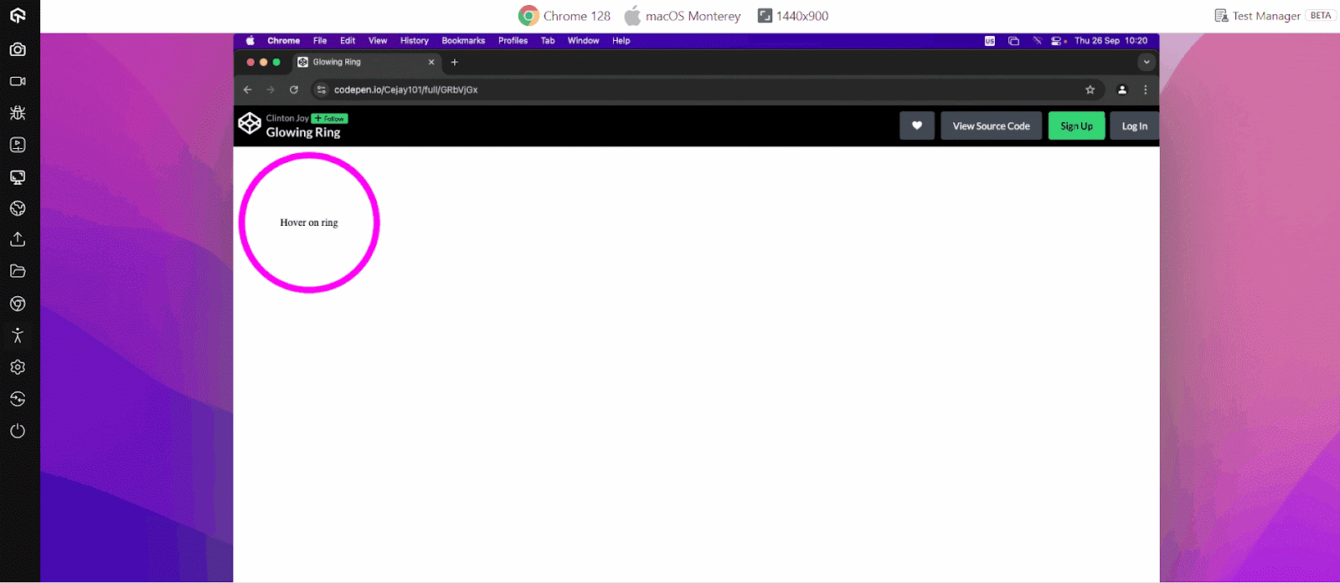Click the address bar URL codepen.io
1340x583 pixels.
pyautogui.click(x=405, y=89)
